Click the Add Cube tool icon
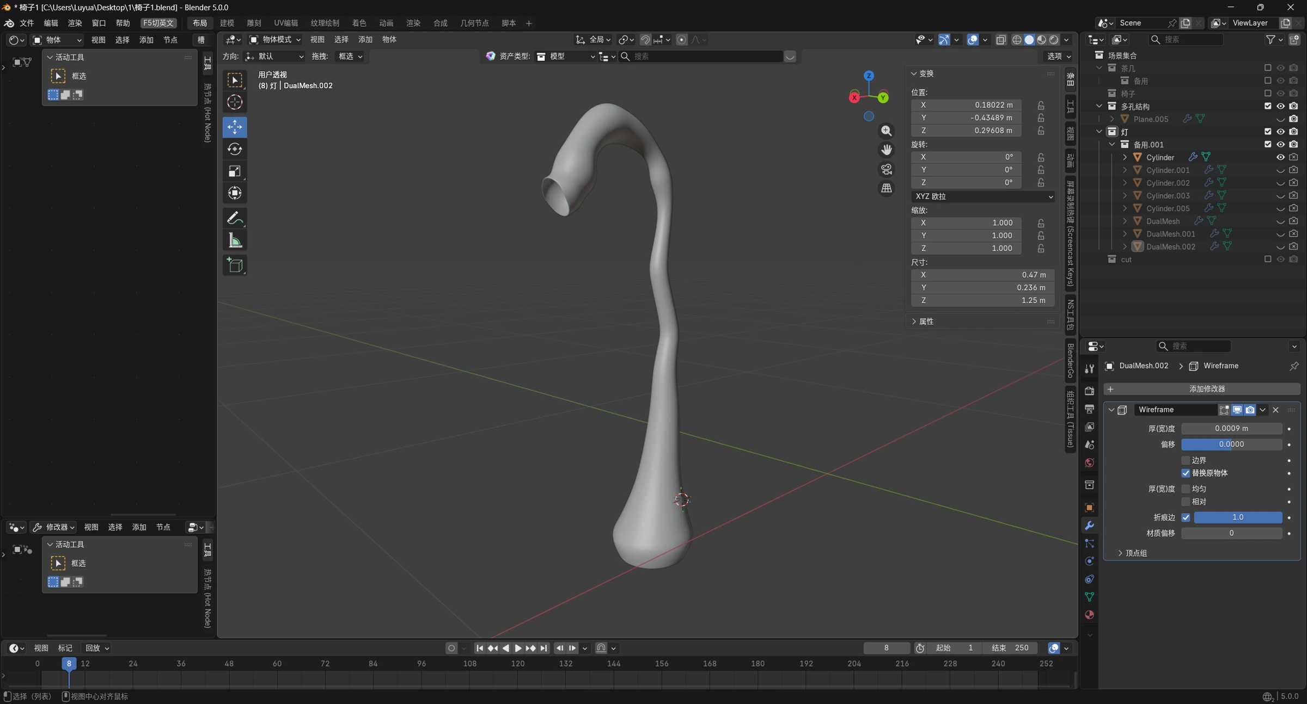 [x=235, y=265]
